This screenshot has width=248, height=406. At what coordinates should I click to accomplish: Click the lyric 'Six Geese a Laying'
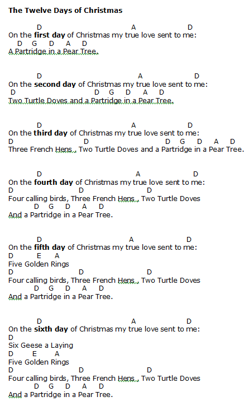41,346
